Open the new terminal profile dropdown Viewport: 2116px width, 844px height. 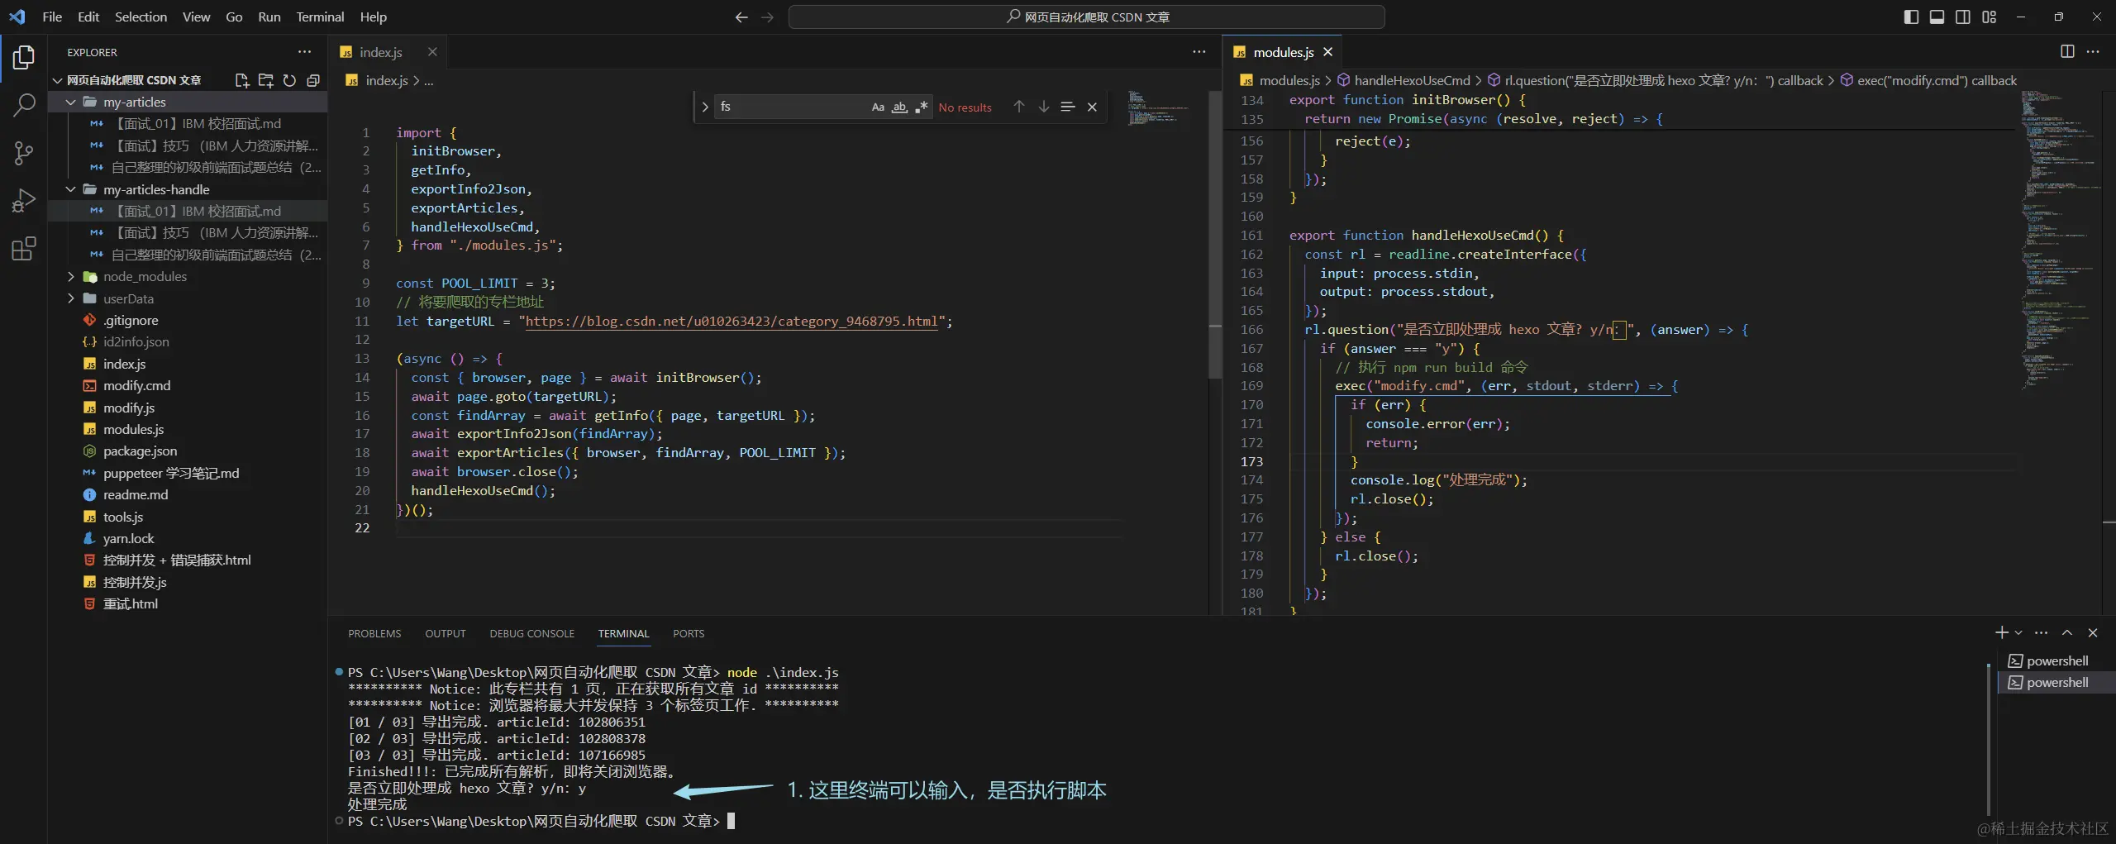2018,632
